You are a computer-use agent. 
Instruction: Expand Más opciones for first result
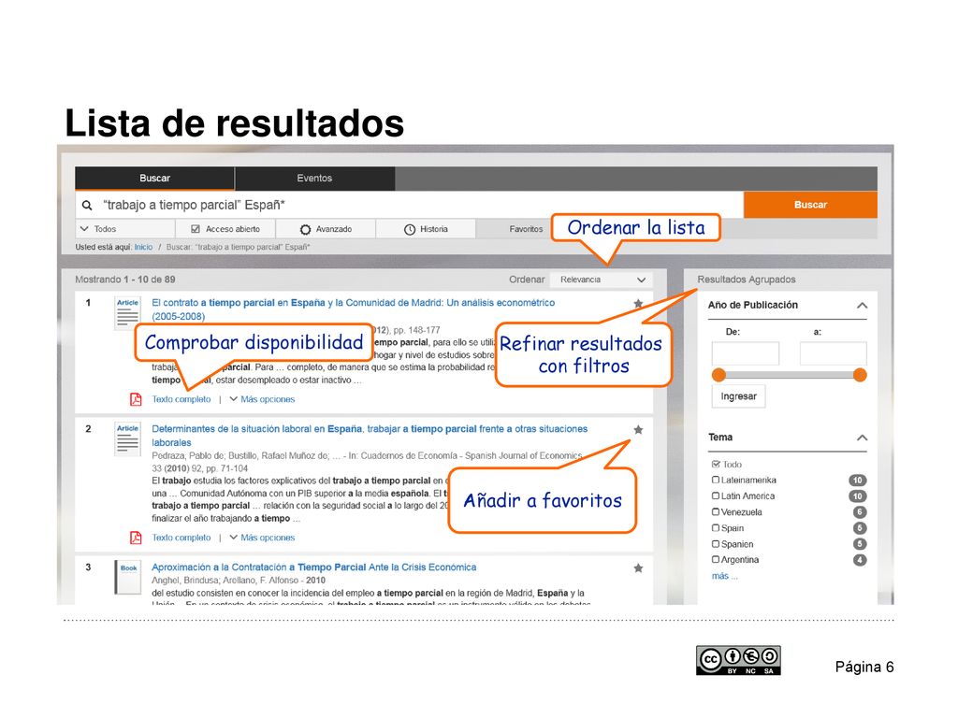262,399
